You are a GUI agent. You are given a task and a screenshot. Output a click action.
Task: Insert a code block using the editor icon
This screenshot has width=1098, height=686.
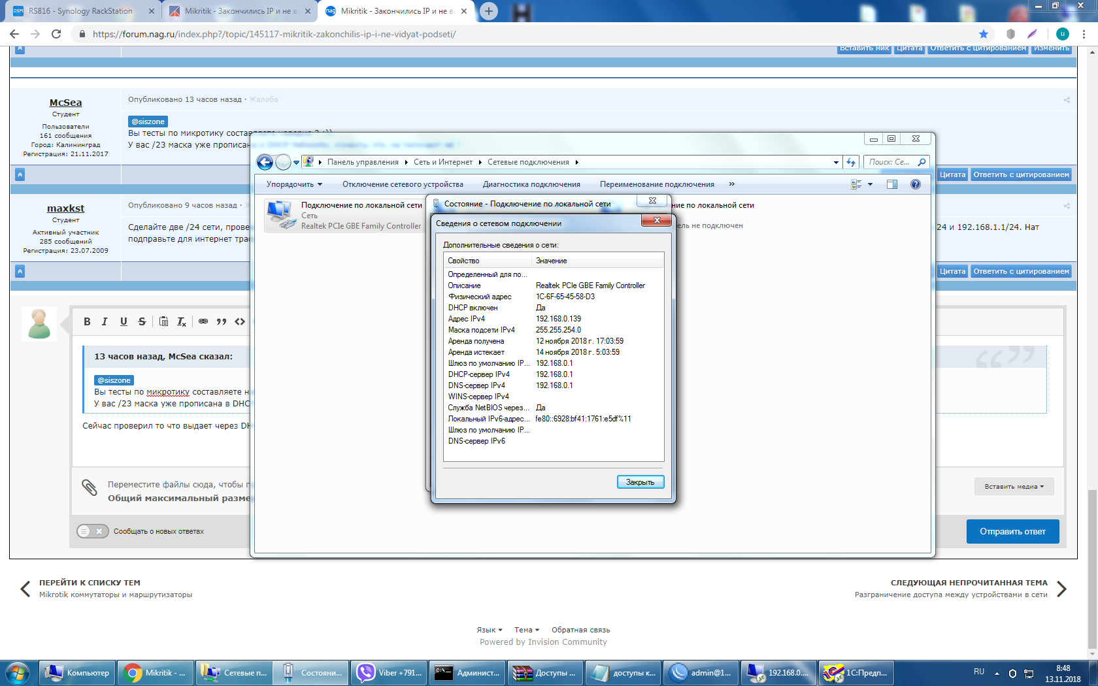[x=240, y=321]
